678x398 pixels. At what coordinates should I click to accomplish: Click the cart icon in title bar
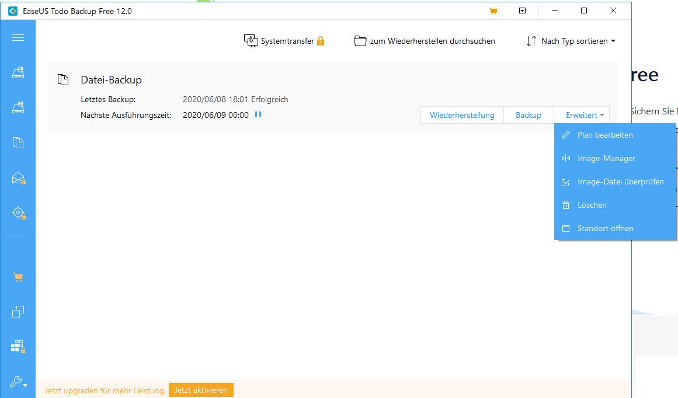493,11
